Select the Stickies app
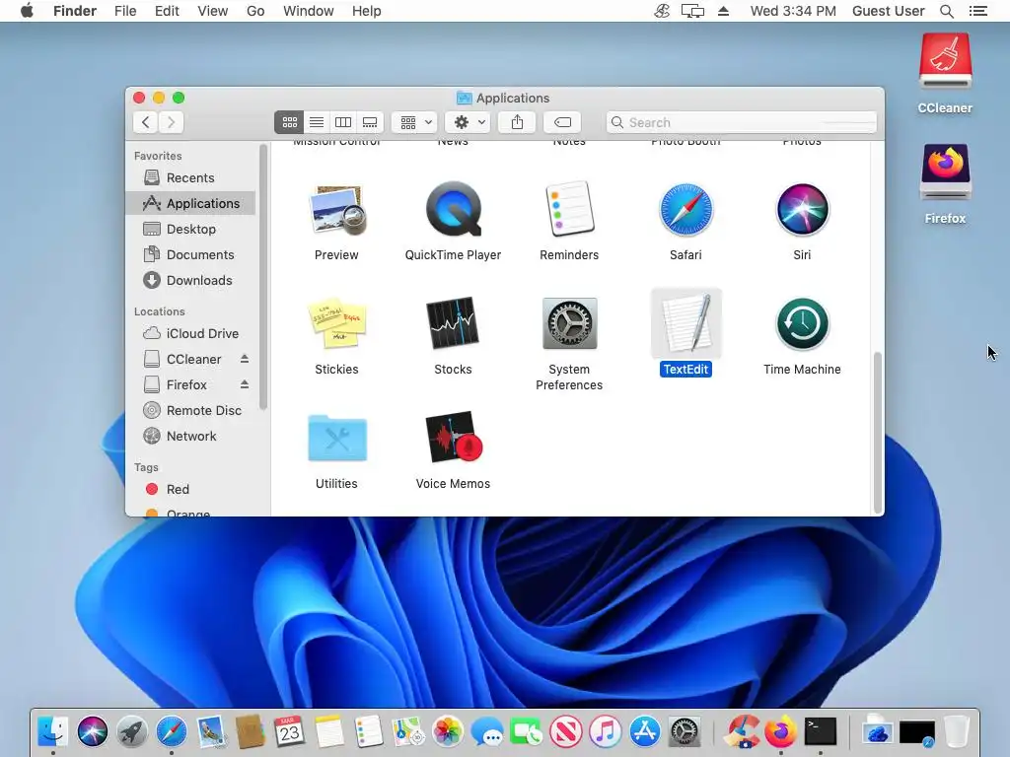The image size is (1010, 757). coord(337,323)
